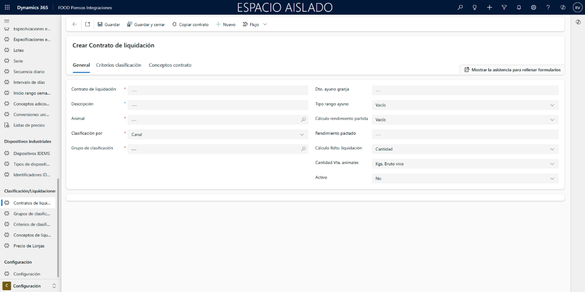
Task: Click the Contrato de liquidación input field
Action: [x=218, y=91]
